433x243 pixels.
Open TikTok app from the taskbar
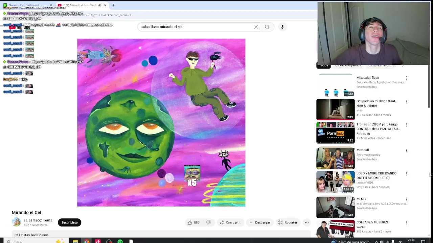[98, 241]
